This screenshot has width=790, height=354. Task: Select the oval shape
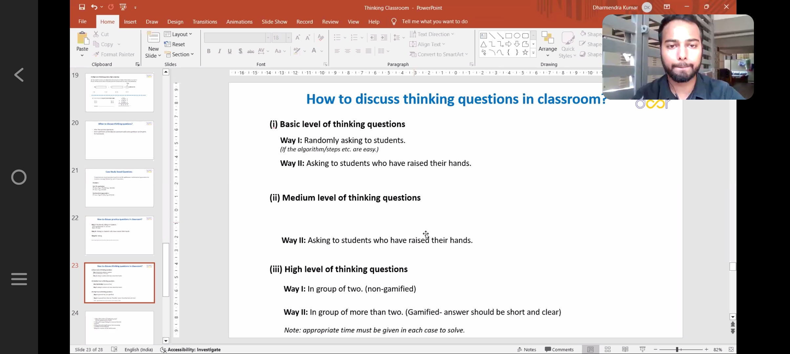click(x=517, y=36)
